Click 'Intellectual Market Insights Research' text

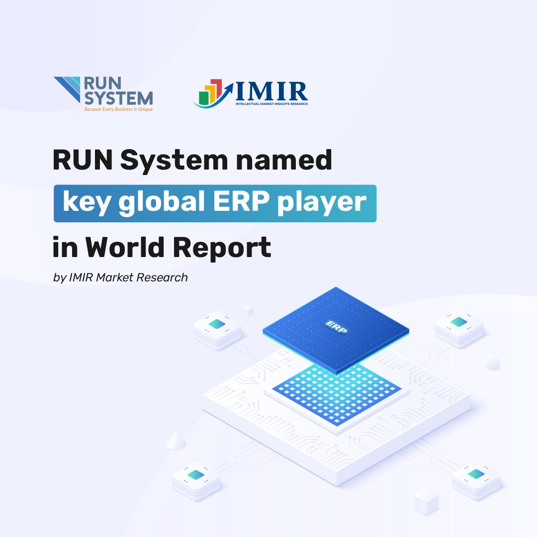[x=271, y=104]
